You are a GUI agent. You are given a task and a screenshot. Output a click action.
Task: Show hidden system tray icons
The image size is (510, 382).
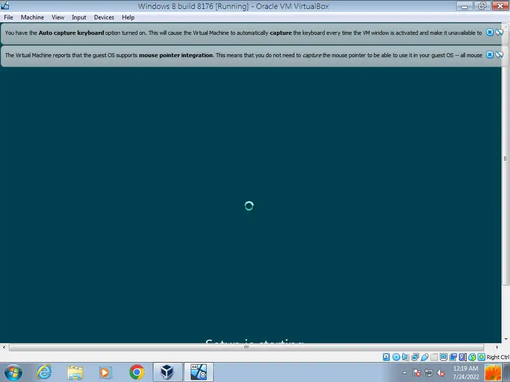404,373
